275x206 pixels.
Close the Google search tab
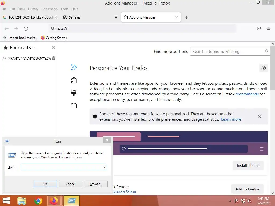point(56,17)
